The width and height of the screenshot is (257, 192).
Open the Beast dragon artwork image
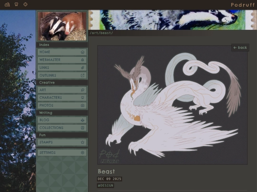pyautogui.click(x=172, y=105)
